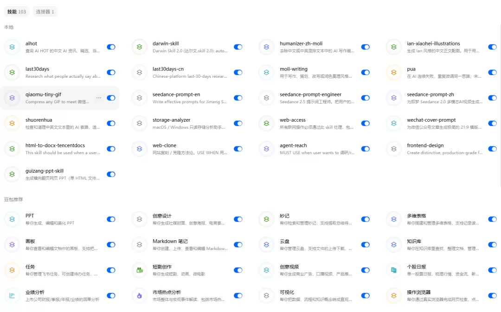Viewport: 501px width, 312px height.
Task: Turn off the darwin-skill toggle
Action: [238, 47]
